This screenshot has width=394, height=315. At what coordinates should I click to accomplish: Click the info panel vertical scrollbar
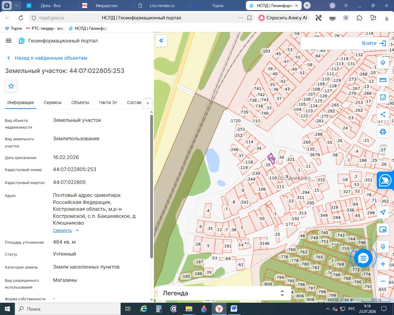pyautogui.click(x=151, y=186)
